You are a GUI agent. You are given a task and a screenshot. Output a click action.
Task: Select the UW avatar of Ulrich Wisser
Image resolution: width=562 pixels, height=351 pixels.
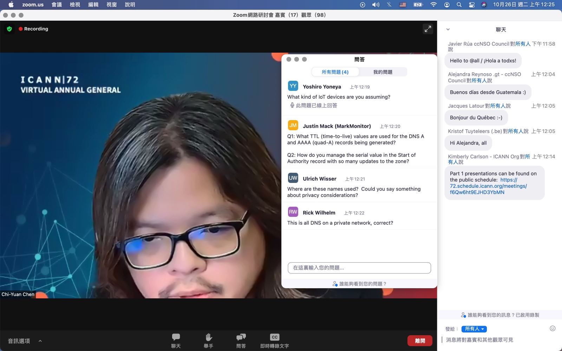coord(293,178)
